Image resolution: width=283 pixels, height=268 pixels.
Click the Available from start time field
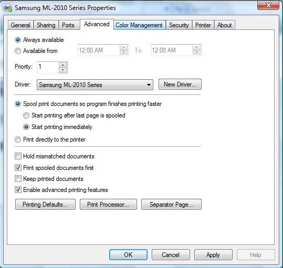(99, 50)
